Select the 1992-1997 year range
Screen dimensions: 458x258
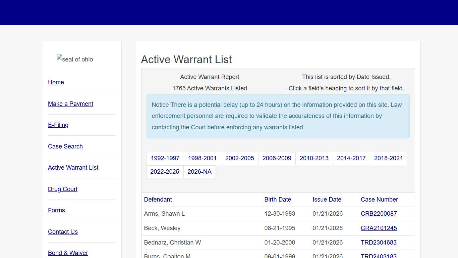point(165,158)
